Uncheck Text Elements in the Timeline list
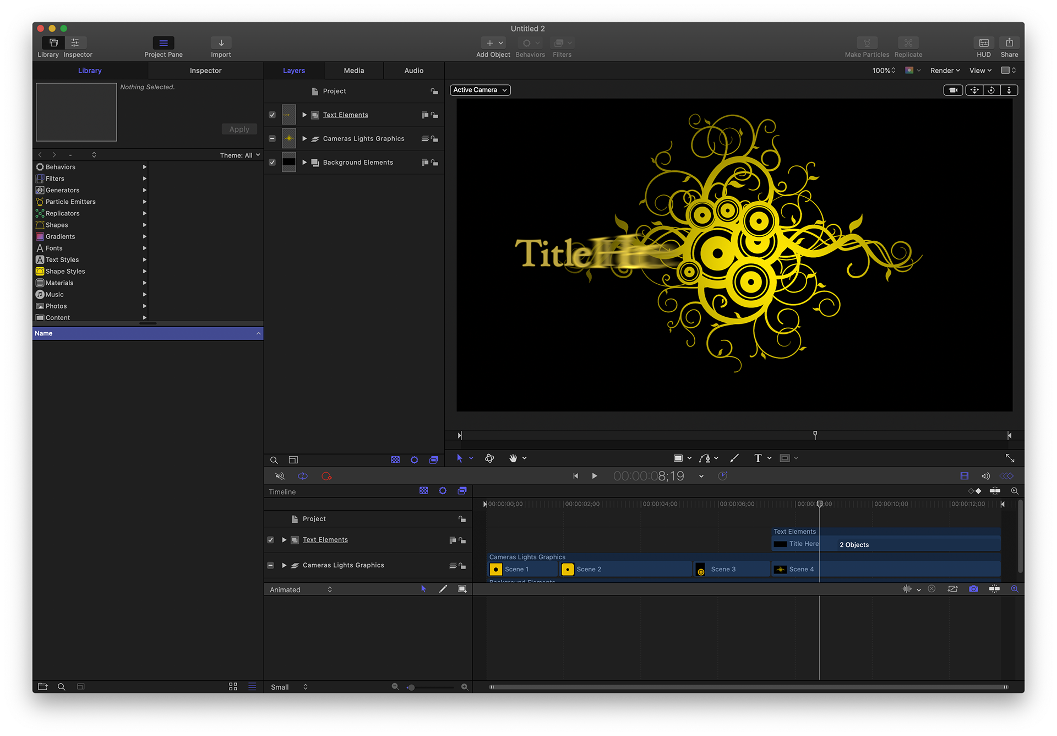 [270, 540]
